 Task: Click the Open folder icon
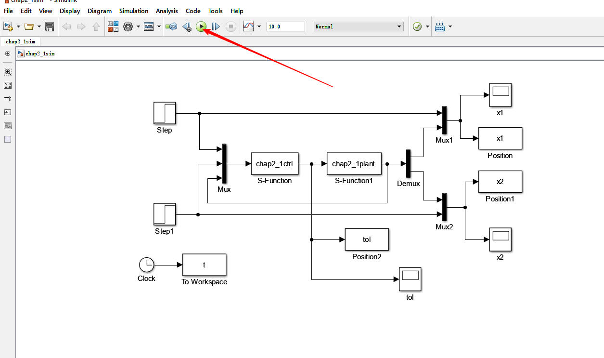tap(29, 27)
